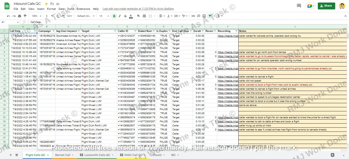Viewport: 349px width, 159px height.
Task: Insert a link with the chain icon
Action: [x=193, y=16]
